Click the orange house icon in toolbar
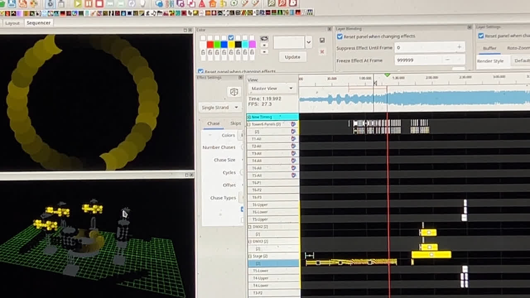Image resolution: width=530 pixels, height=298 pixels. [212, 4]
